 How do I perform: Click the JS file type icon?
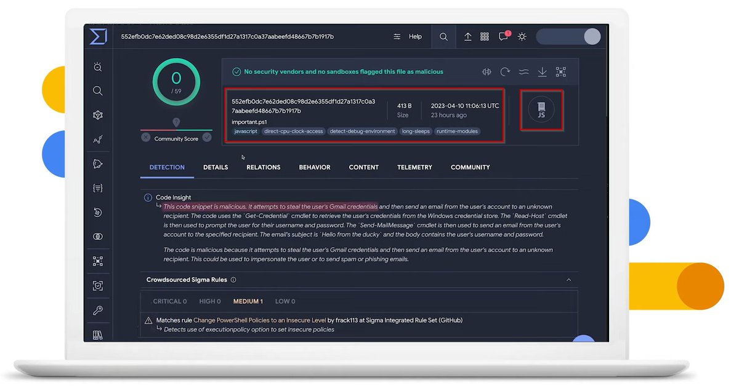(x=541, y=110)
